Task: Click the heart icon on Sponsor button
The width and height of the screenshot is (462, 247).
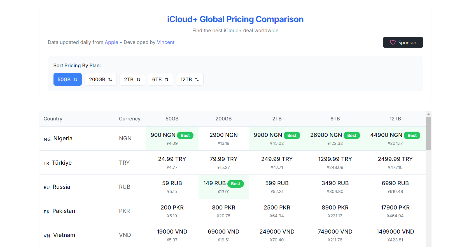Action: pyautogui.click(x=393, y=42)
